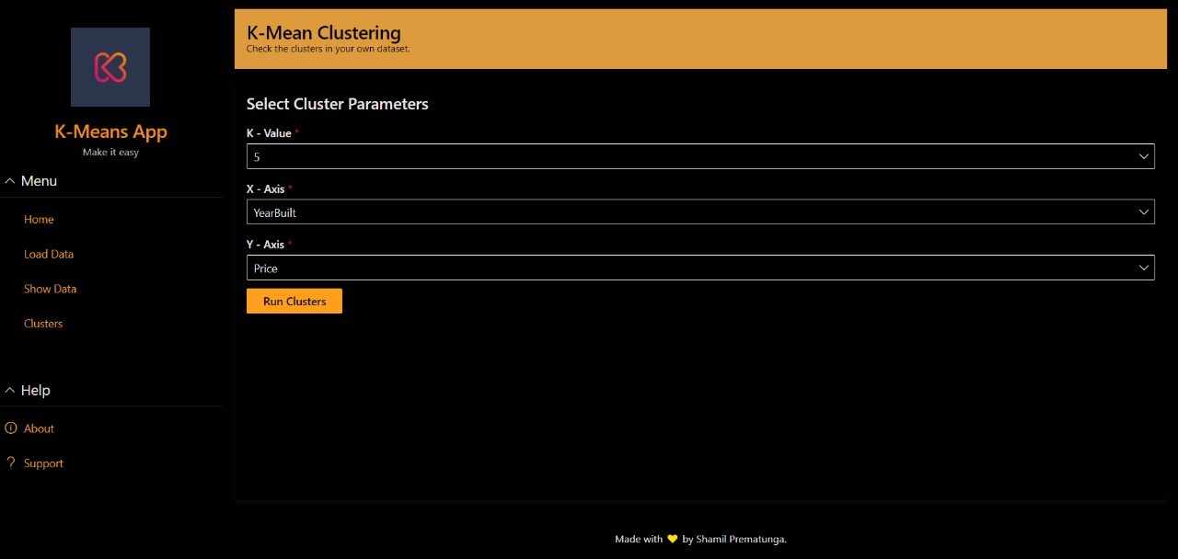This screenshot has height=559, width=1178.
Task: Collapse the Menu section using its chevron
Action: click(x=10, y=181)
